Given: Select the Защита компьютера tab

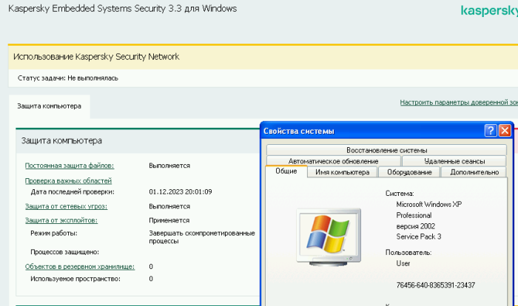Looking at the screenshot, I should point(50,106).
